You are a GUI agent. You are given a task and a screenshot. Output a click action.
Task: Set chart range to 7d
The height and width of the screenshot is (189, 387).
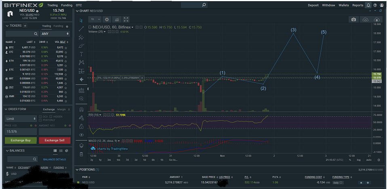pos(127,160)
